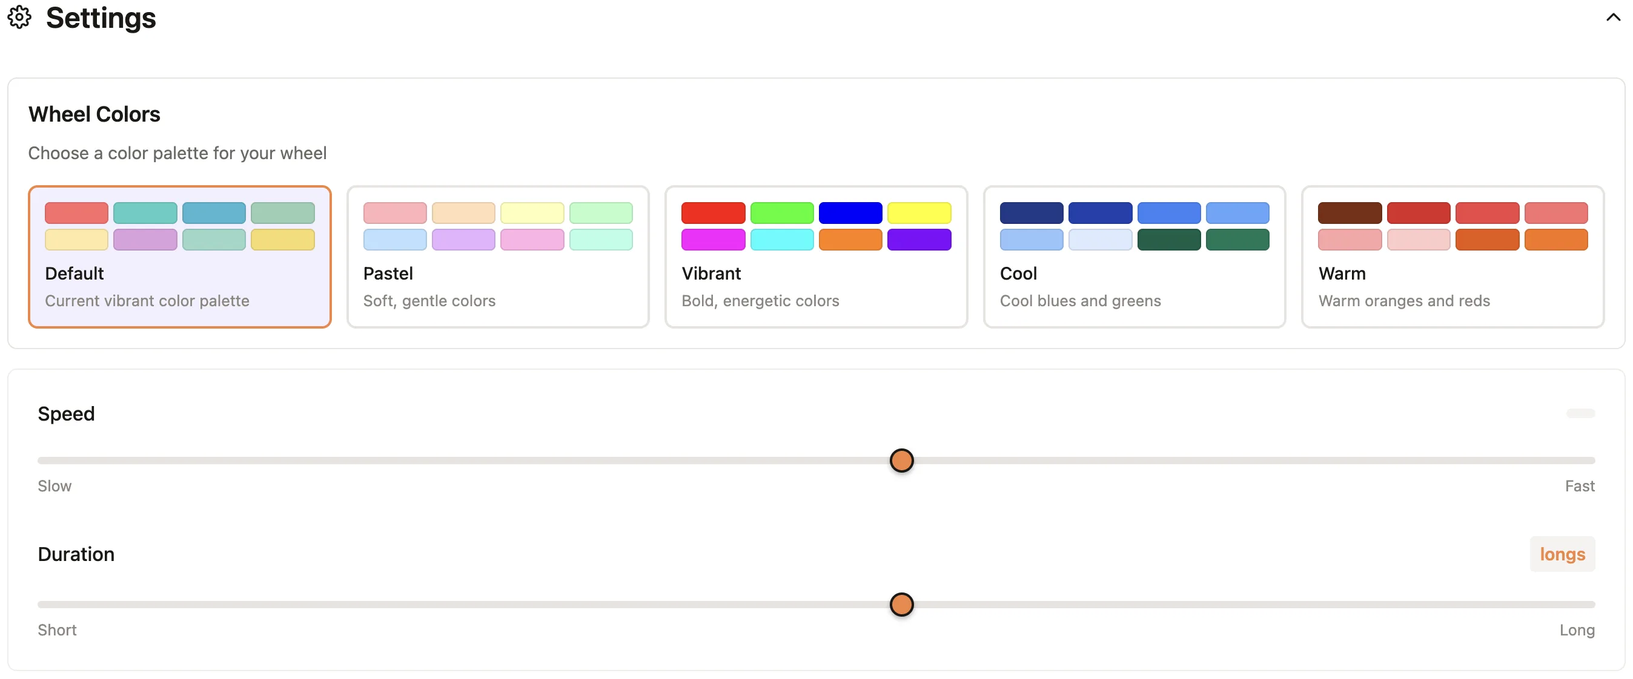The width and height of the screenshot is (1633, 679).
Task: Click the bright green swatch in Vibrant
Action: tap(781, 213)
